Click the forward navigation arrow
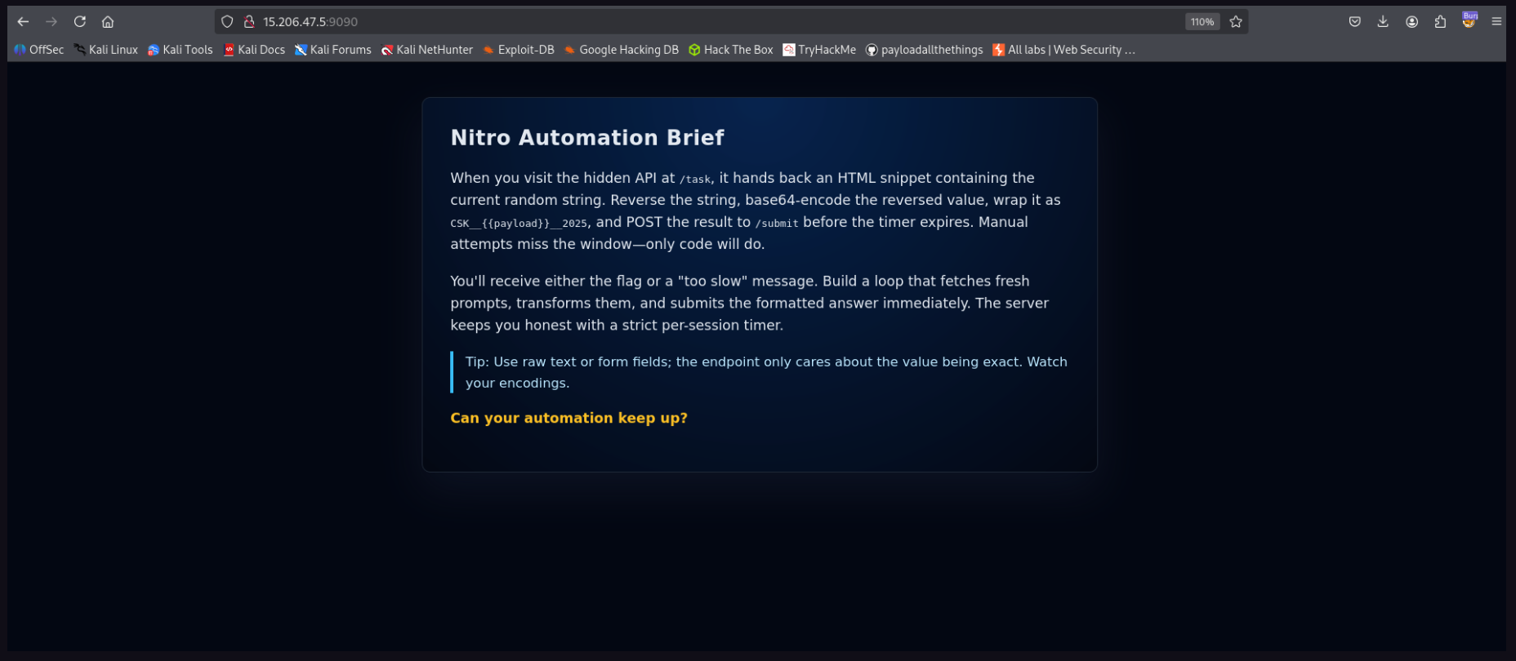This screenshot has width=1516, height=661. coord(51,22)
